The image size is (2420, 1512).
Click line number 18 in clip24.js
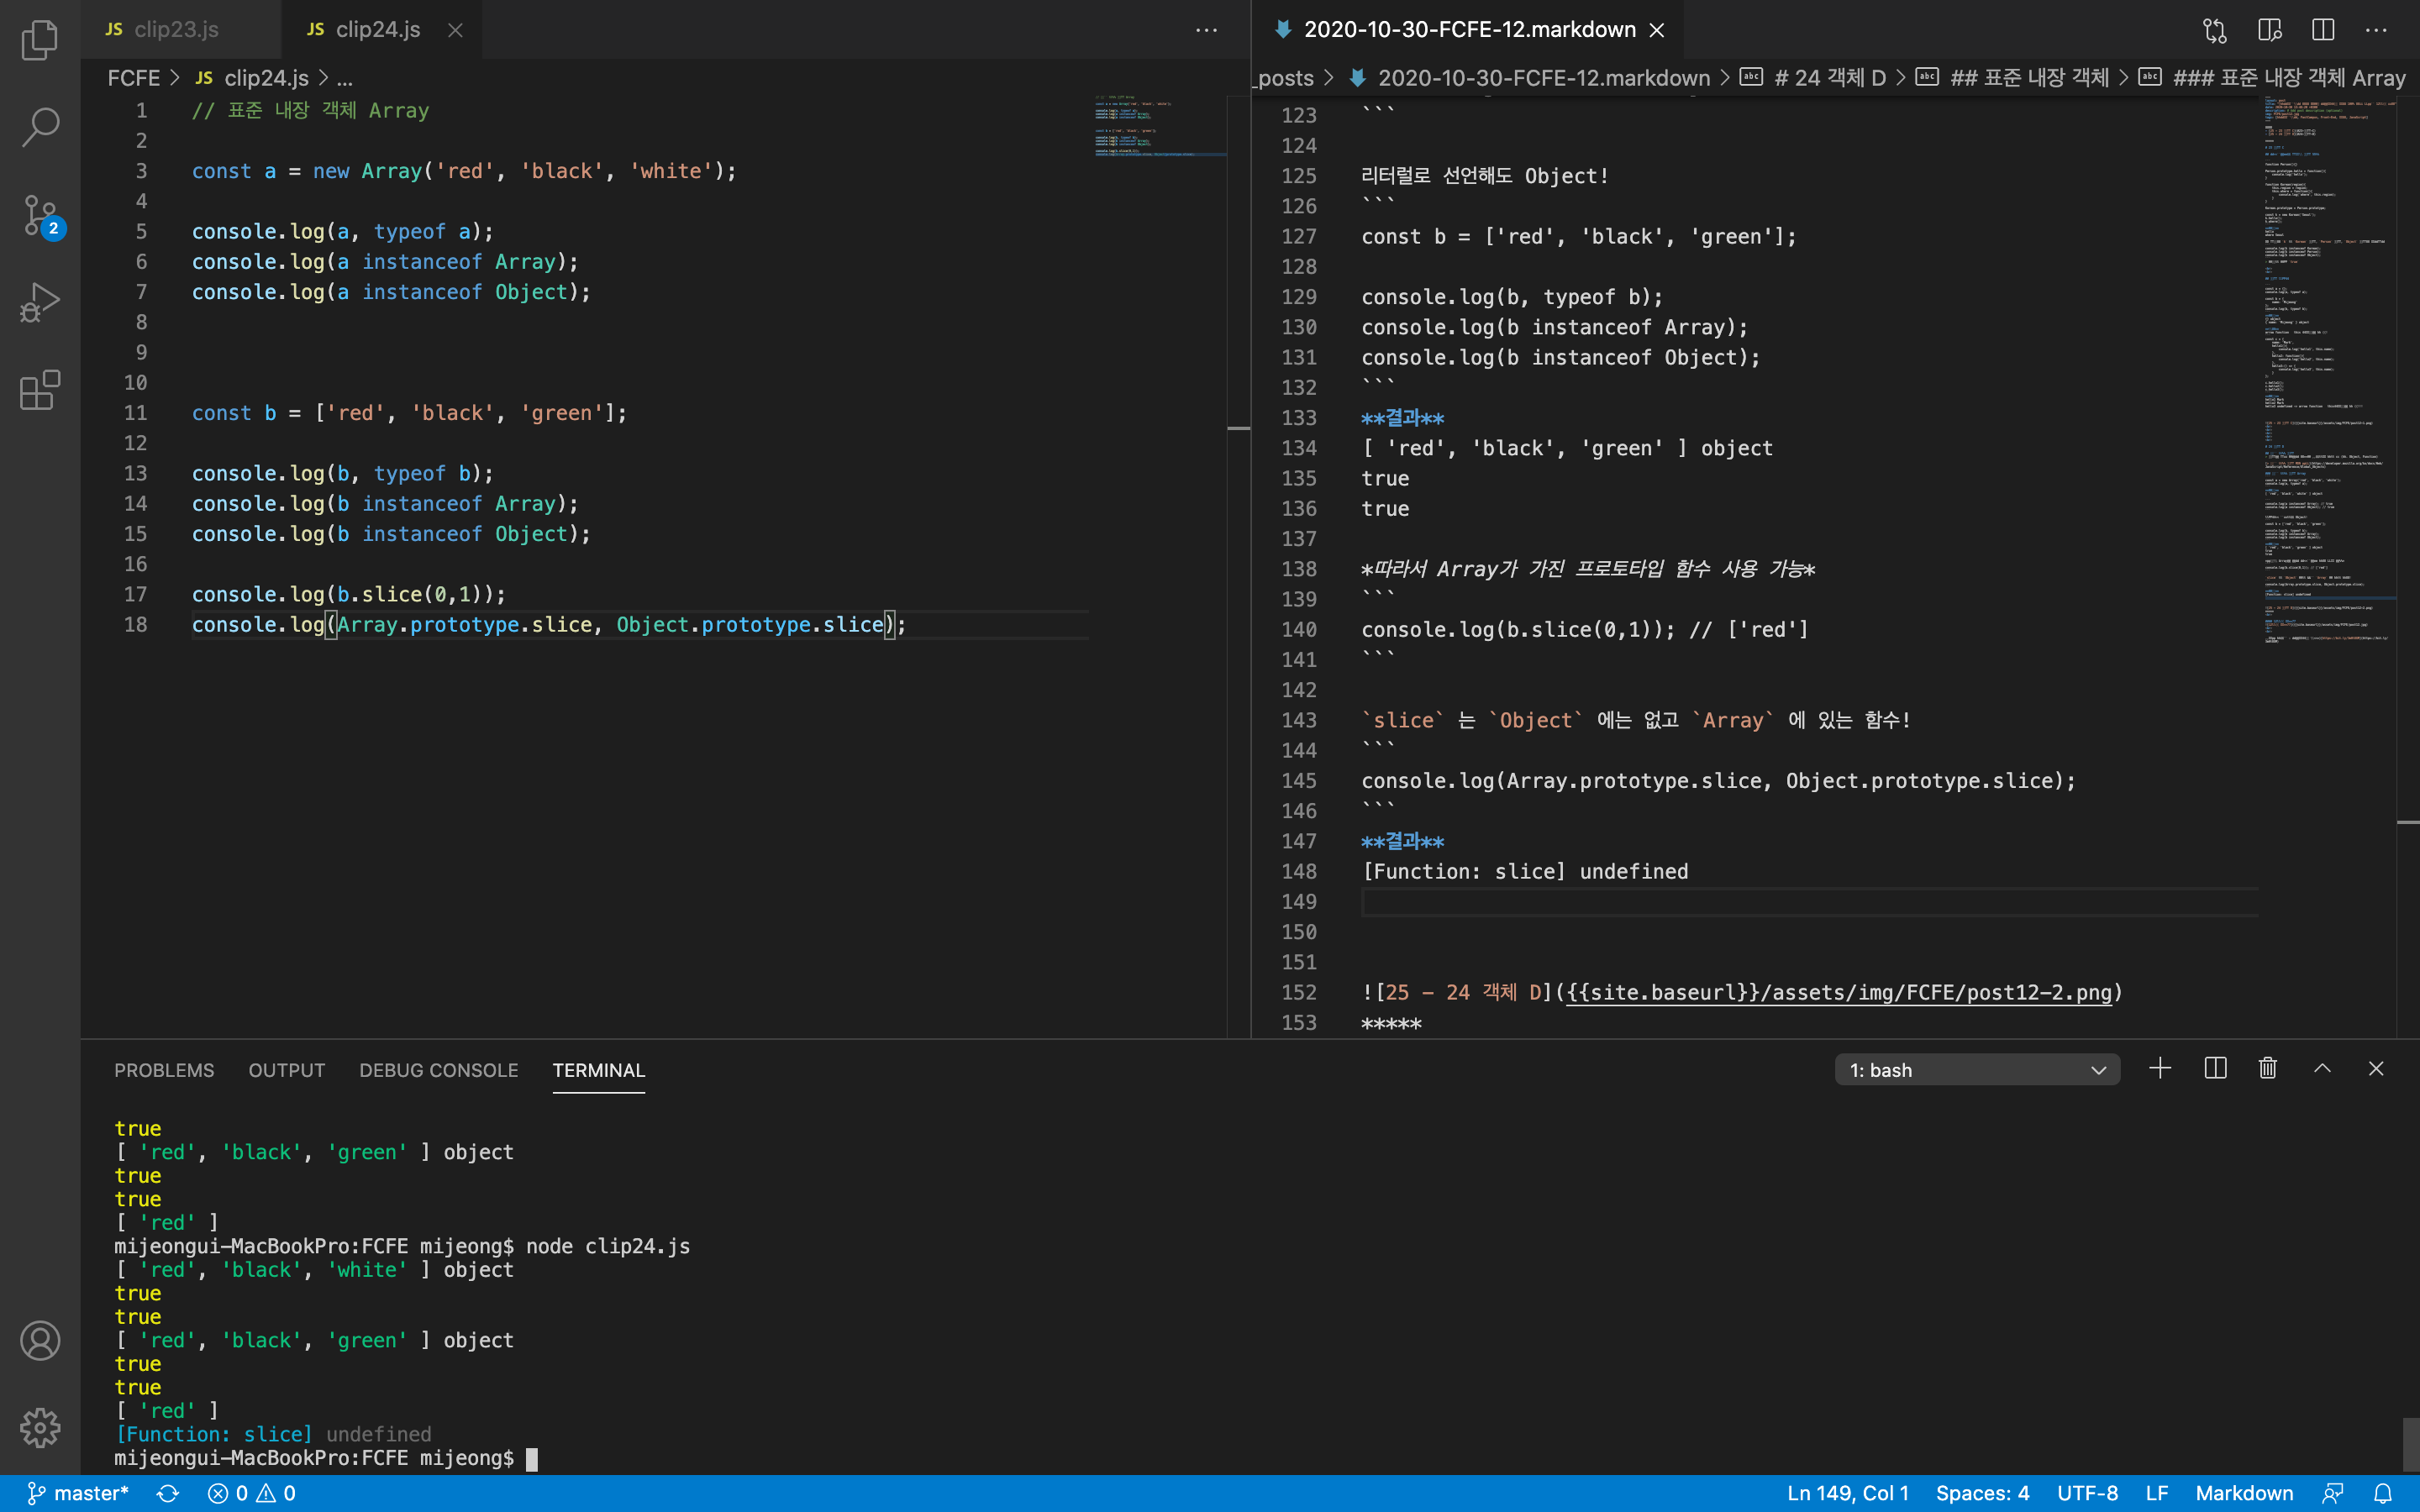tap(135, 624)
